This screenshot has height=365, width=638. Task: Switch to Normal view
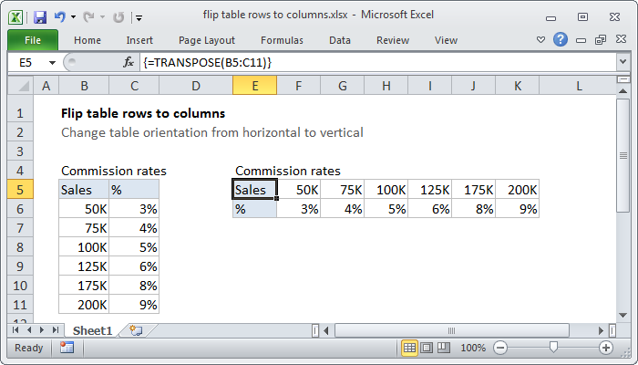409,348
